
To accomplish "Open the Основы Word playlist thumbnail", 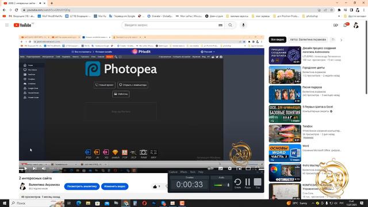I will (285, 153).
